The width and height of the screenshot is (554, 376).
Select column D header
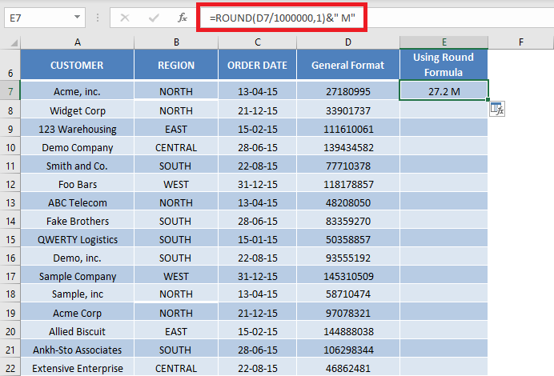[348, 42]
